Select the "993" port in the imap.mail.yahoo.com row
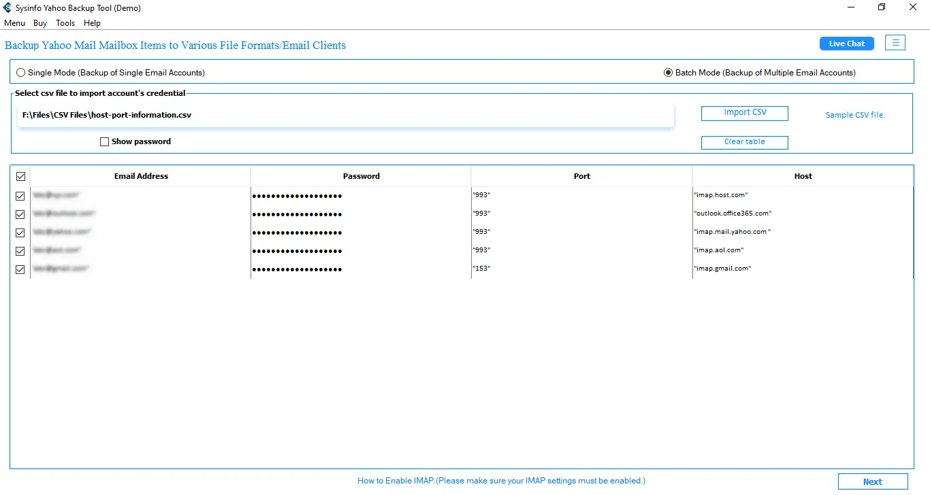930x495 pixels. coord(582,232)
